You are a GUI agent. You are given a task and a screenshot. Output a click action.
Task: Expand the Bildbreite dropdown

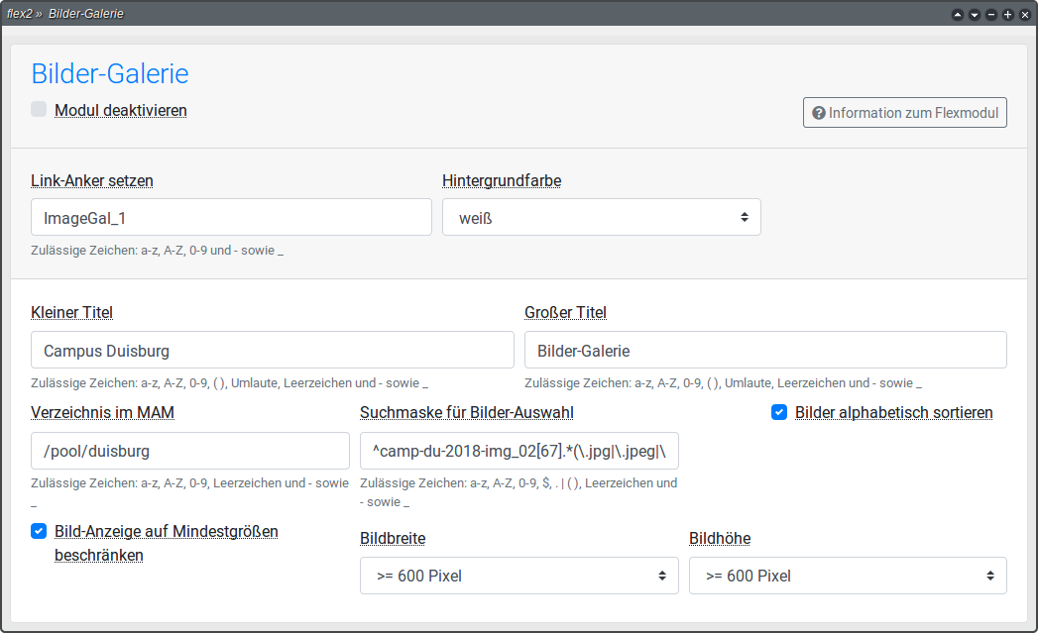[519, 576]
